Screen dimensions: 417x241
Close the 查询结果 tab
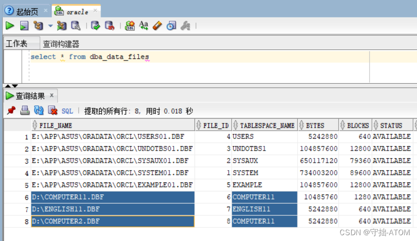click(52, 95)
